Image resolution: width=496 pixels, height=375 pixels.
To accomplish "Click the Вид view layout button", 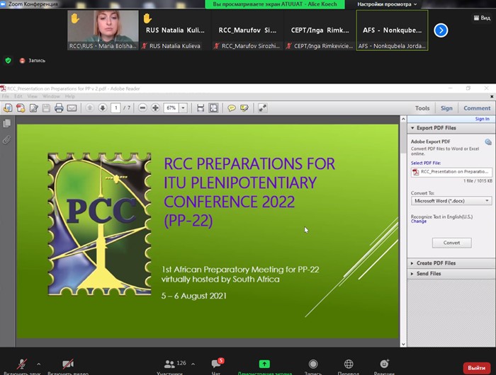I will point(482,18).
